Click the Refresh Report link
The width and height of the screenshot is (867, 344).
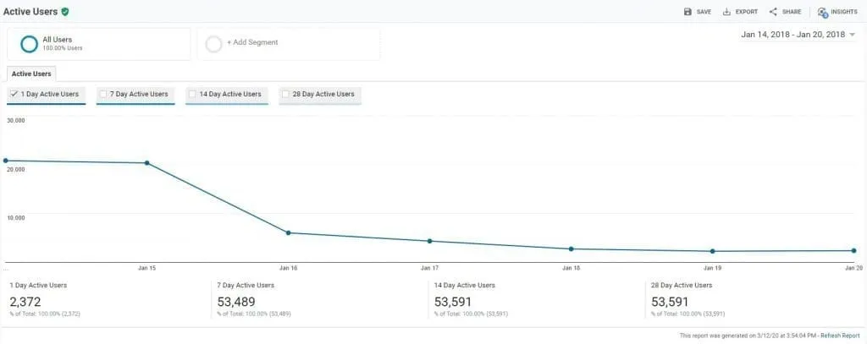coord(840,336)
